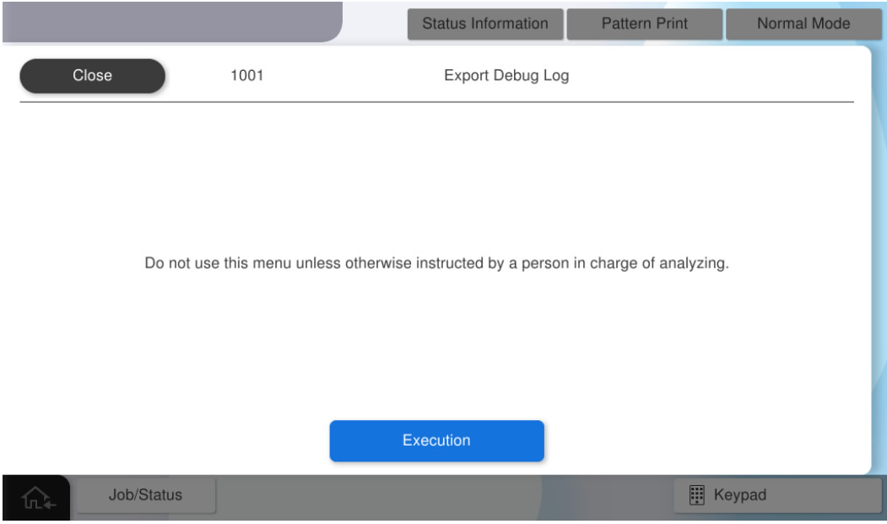Return to the home screen
Viewport: 887px width, 524px height.
click(35, 497)
